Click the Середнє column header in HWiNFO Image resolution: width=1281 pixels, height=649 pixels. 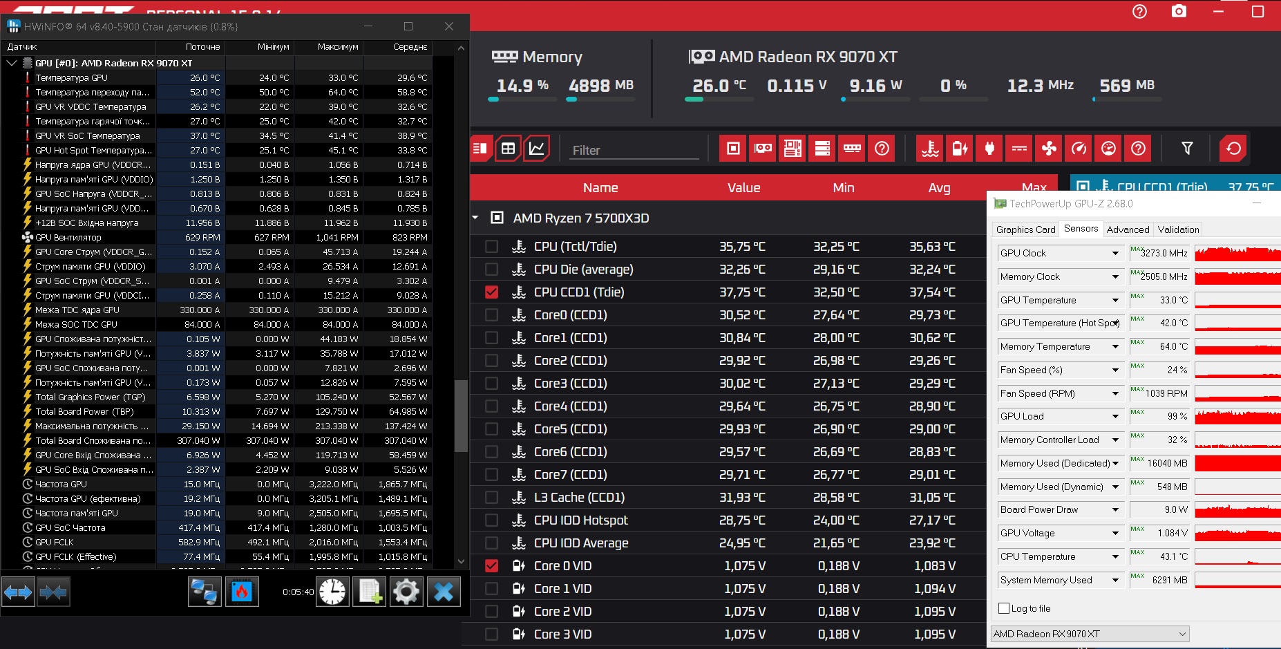[x=398, y=47]
